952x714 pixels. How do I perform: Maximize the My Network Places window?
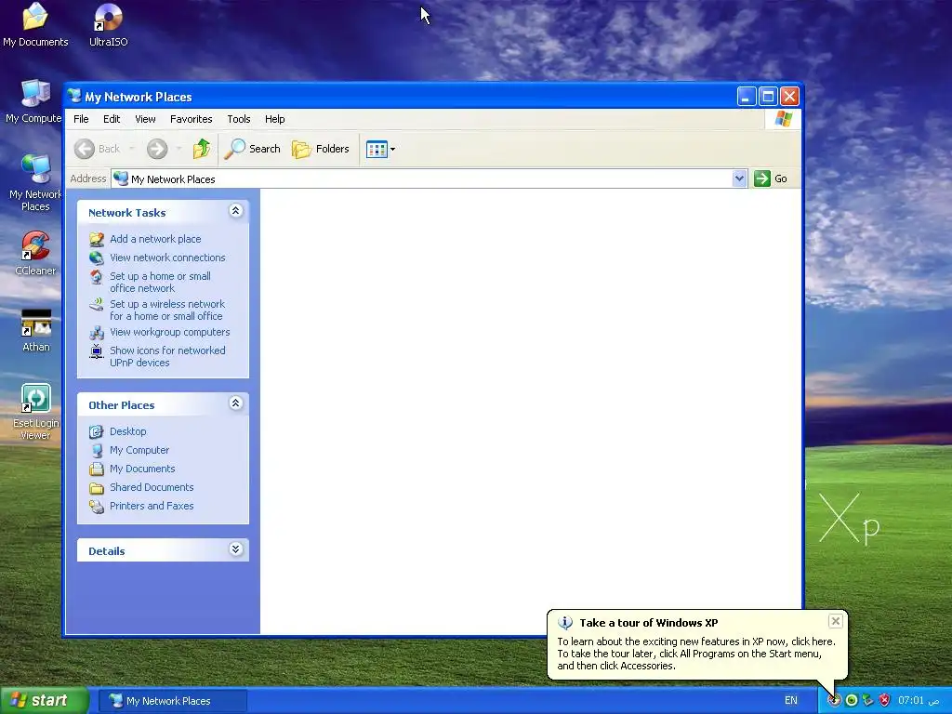tap(768, 96)
